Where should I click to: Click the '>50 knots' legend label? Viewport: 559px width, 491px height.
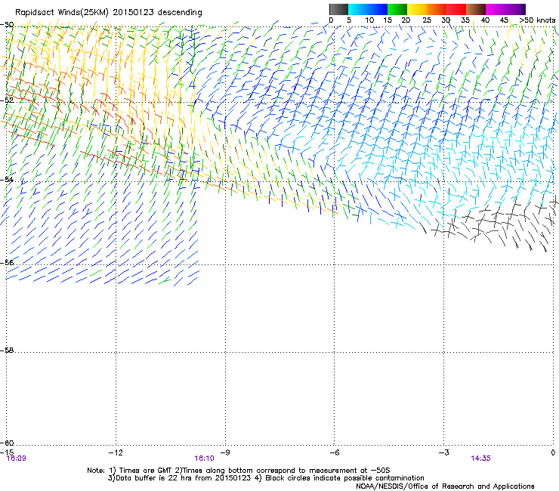(538, 20)
